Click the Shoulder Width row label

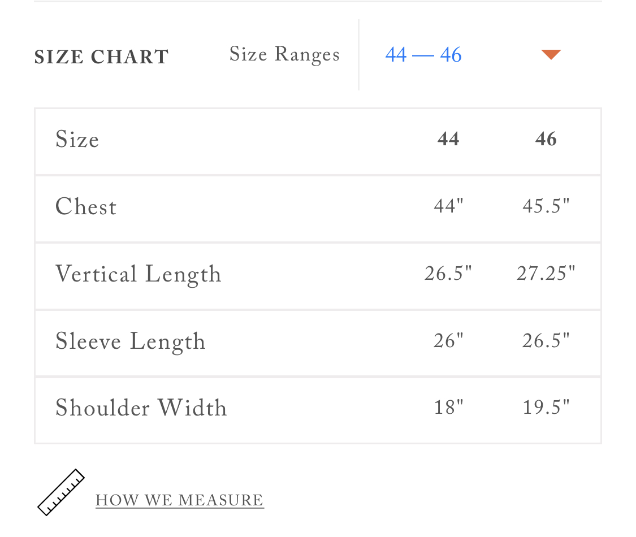(x=141, y=408)
